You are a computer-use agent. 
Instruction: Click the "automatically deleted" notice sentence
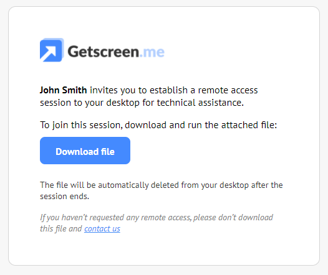tap(162, 190)
